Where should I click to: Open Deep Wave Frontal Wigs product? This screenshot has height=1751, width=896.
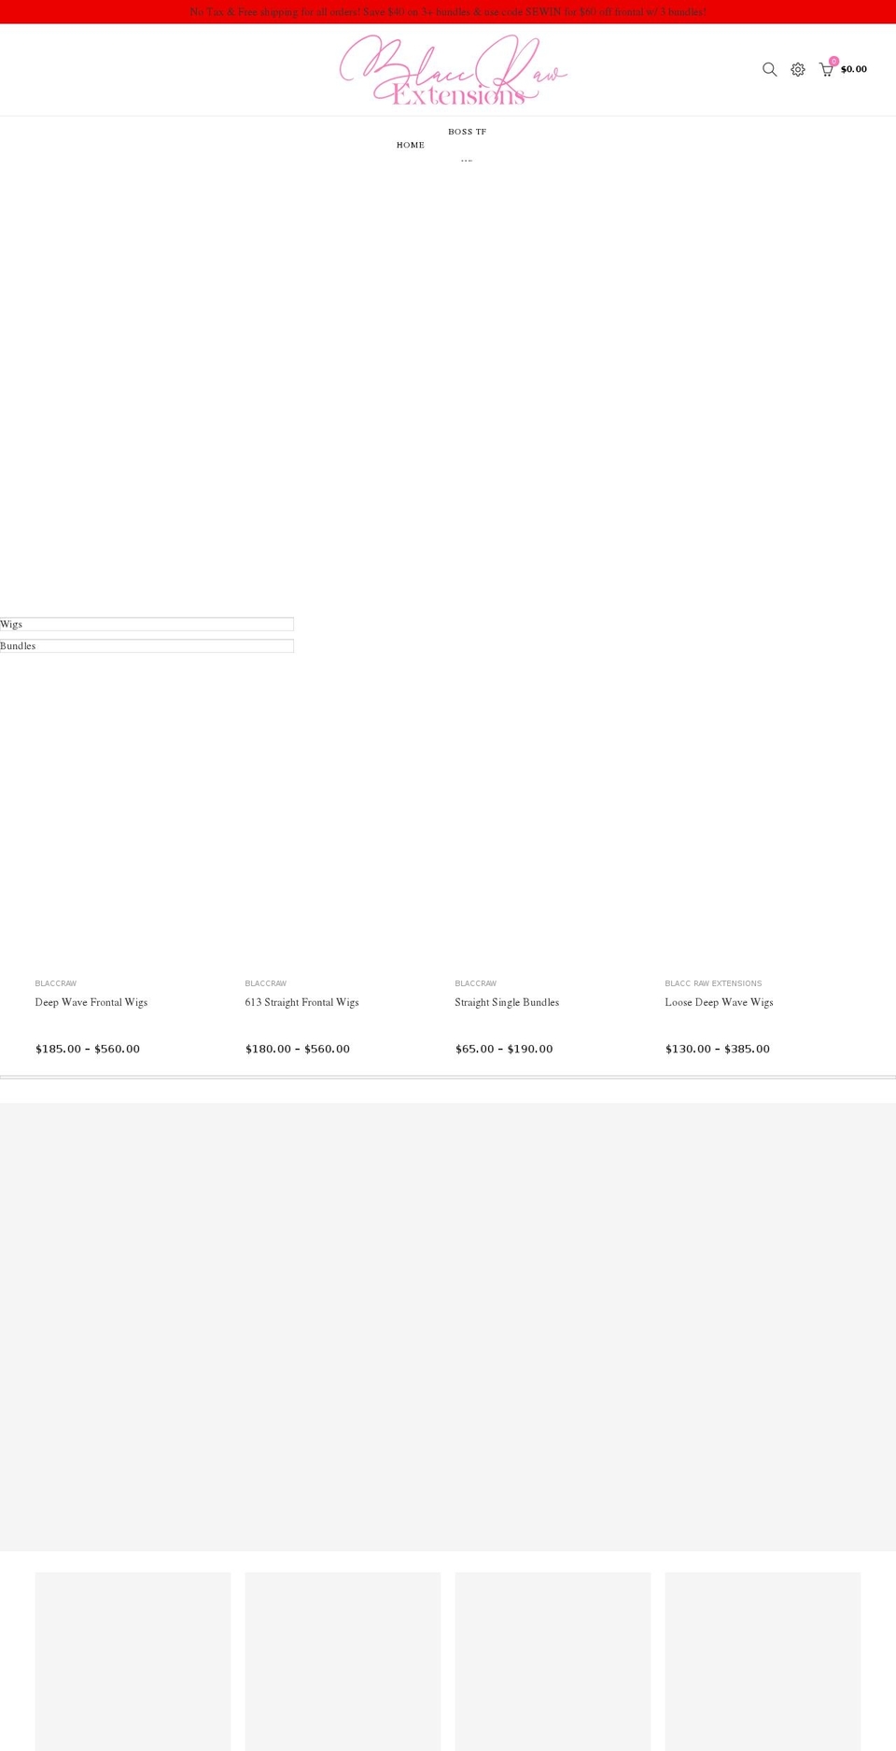91,1002
